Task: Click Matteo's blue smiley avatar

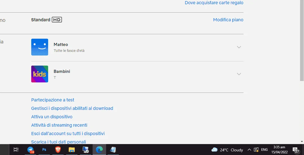Action: [x=40, y=47]
